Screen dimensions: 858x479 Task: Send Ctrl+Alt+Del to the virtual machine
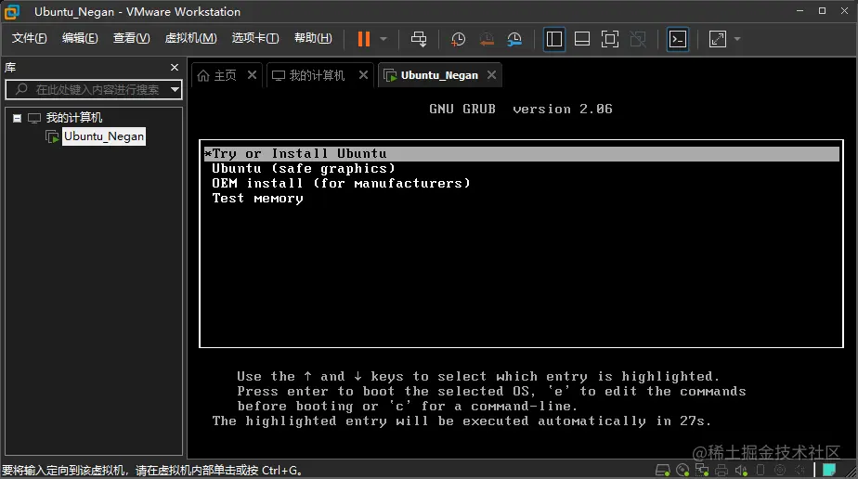click(419, 39)
